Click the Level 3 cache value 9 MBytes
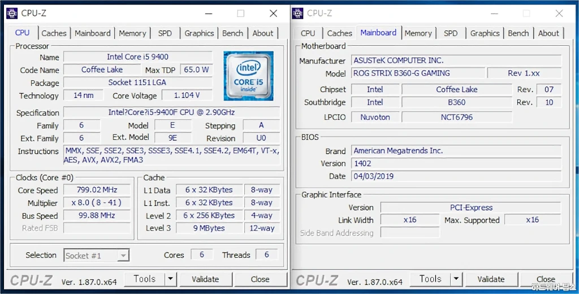This screenshot has height=294, width=579. point(209,228)
